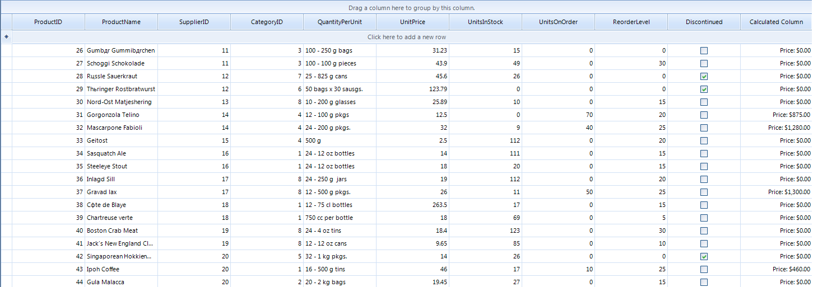
Task: Select the Nord-Ost Matjeshering name cell
Action: (x=121, y=102)
